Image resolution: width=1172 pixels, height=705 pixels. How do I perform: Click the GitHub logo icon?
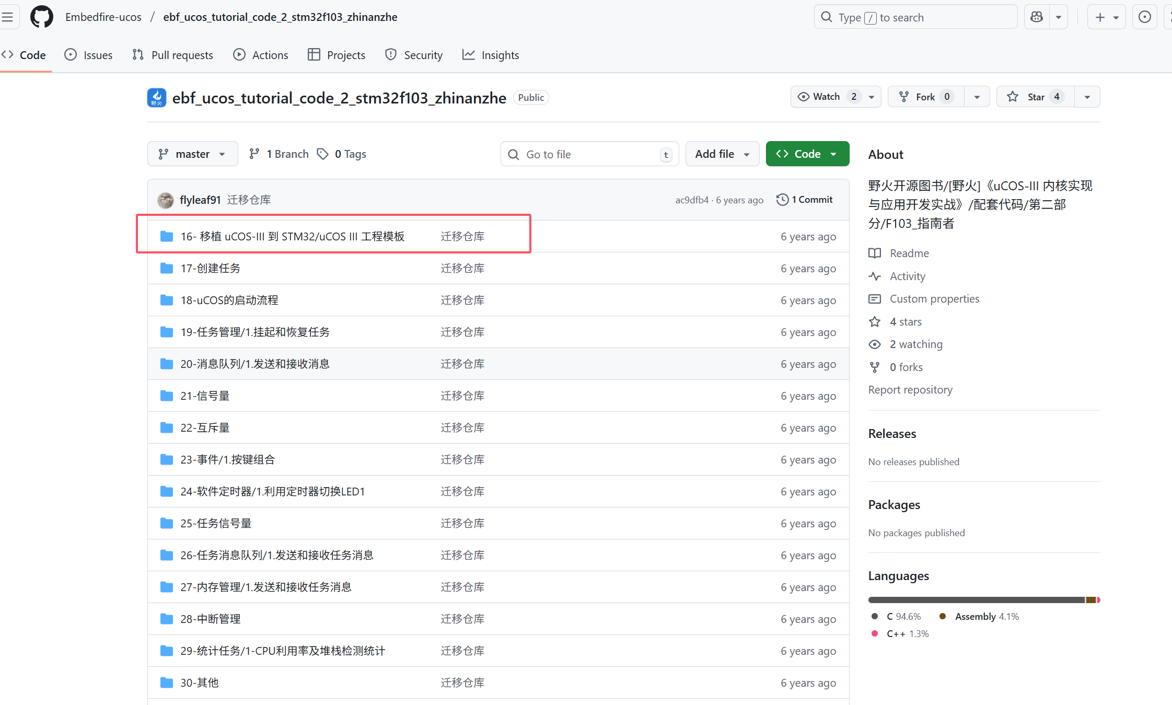coord(41,17)
